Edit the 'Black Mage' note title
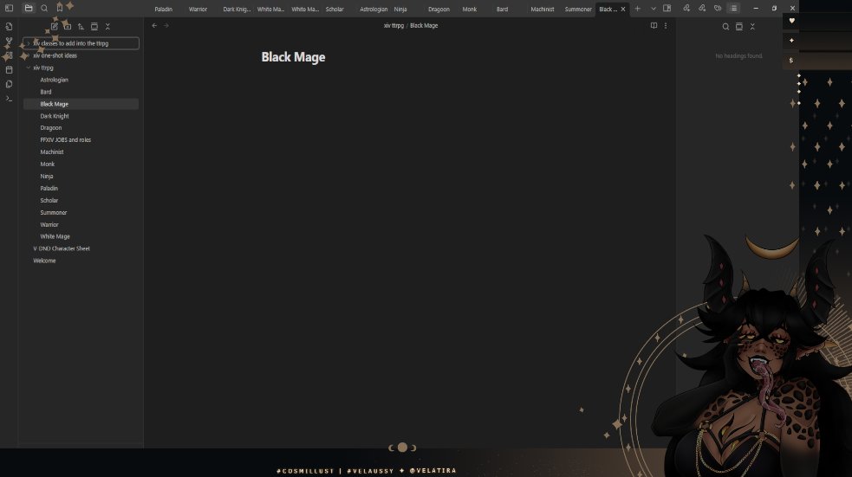852x477 pixels. (x=294, y=57)
